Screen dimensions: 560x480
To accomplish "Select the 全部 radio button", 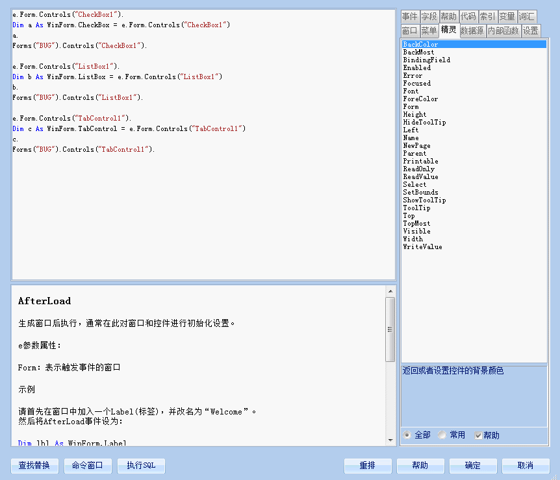I will pos(407,435).
